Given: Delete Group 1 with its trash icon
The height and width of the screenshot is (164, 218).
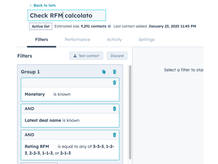Looking at the screenshot, I should pyautogui.click(x=115, y=72).
